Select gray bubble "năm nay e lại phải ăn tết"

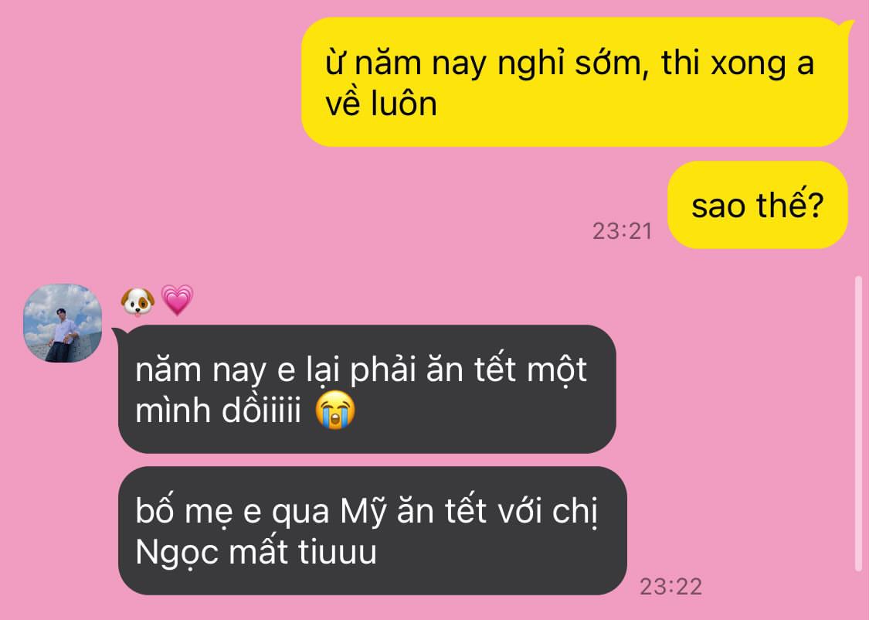[367, 390]
